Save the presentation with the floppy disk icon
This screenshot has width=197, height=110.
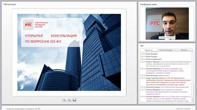coord(74,100)
